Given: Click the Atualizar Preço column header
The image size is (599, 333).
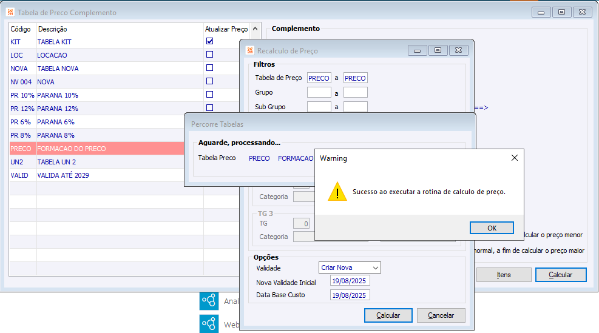Looking at the screenshot, I should (x=226, y=29).
